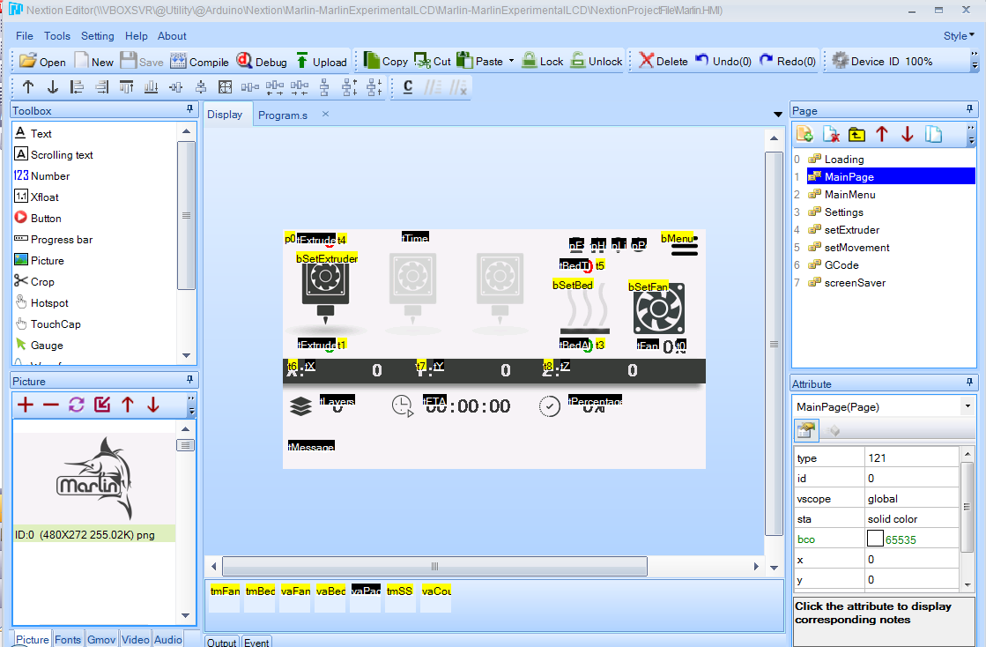Viewport: 986px width, 647px height.
Task: Upload the project to the Nextion device
Action: coord(321,61)
